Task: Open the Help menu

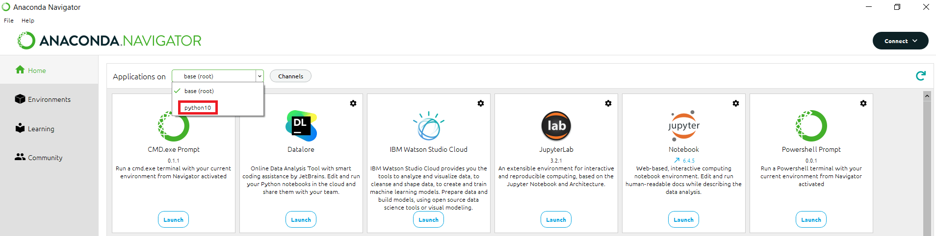Action: [28, 21]
